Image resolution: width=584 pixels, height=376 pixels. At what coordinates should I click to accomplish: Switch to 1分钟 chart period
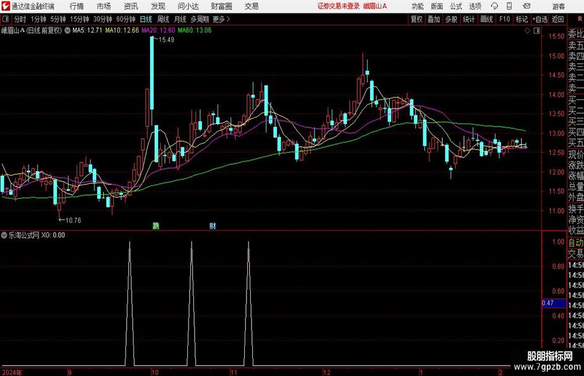tap(38, 19)
